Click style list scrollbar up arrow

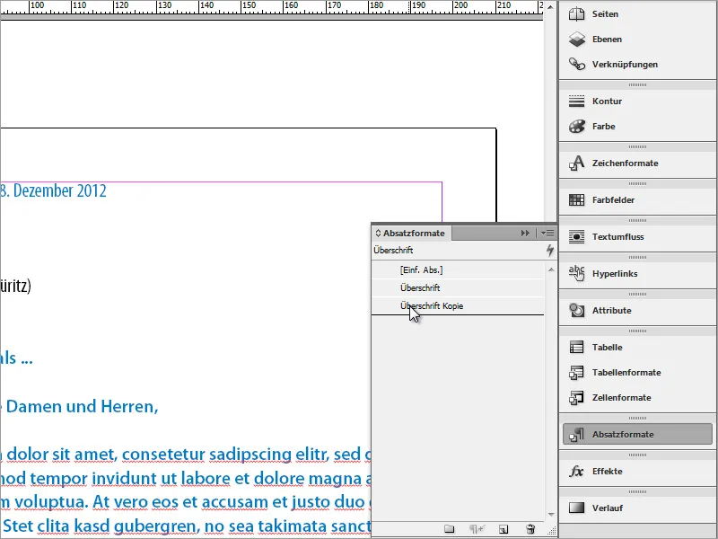551,269
